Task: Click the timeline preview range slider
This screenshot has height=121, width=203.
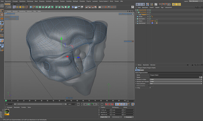Action: 41,104
